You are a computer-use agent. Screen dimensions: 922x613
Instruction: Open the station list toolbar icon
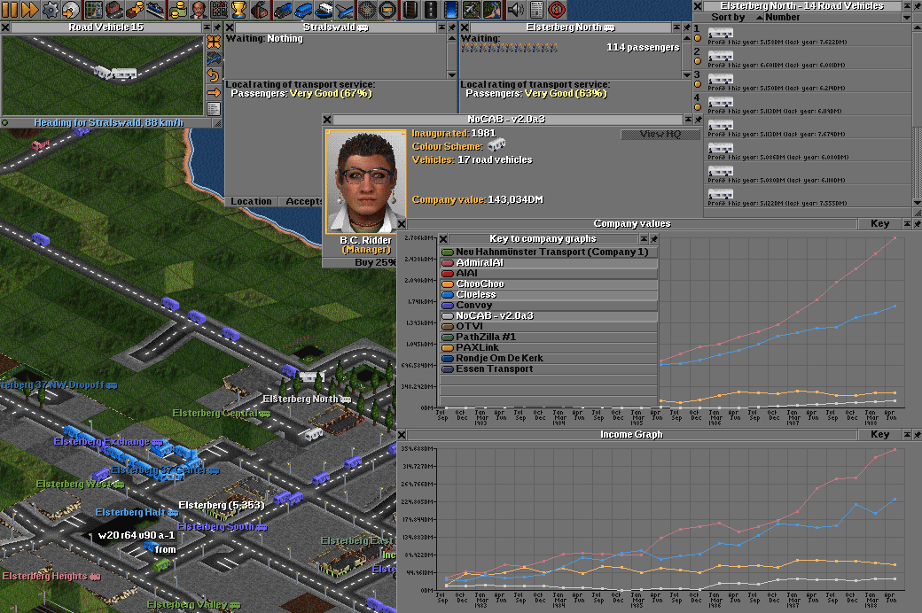155,10
